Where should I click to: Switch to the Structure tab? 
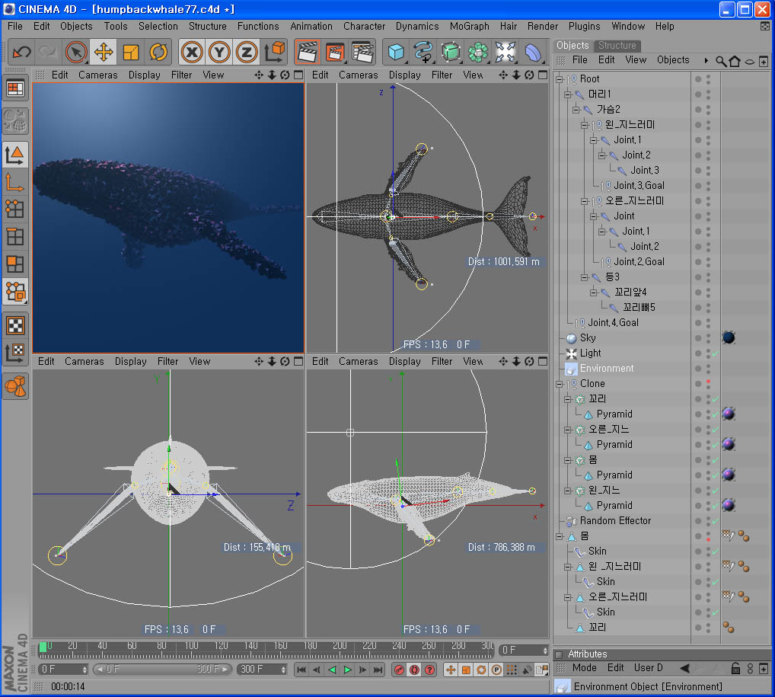tap(617, 46)
